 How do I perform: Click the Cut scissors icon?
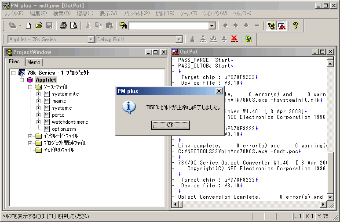88,25
